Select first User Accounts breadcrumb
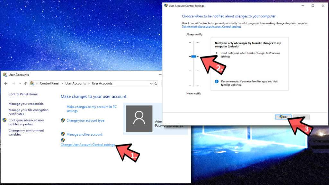Screen dimensions: 329x185 [76, 83]
